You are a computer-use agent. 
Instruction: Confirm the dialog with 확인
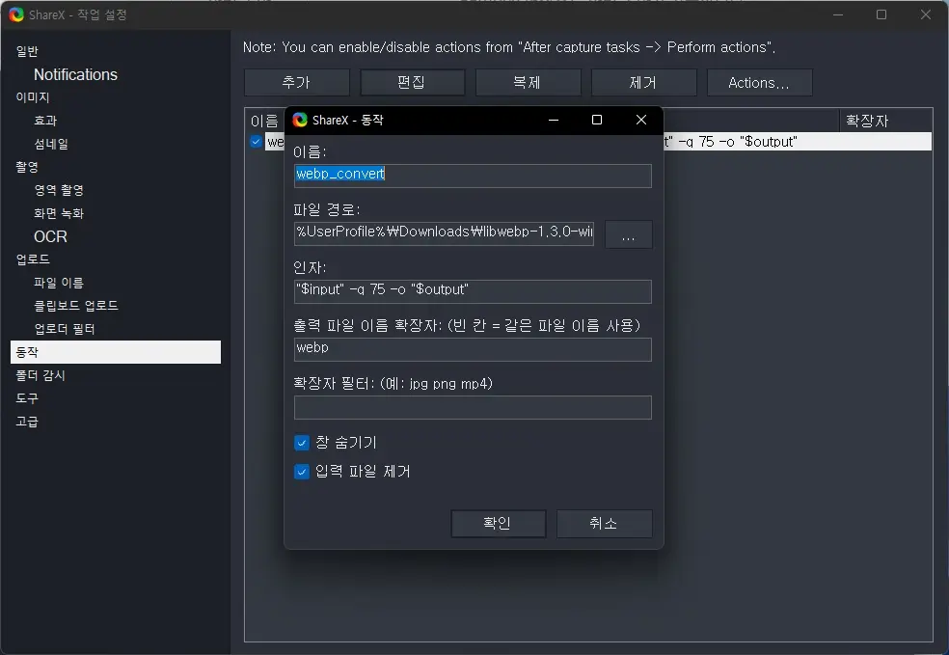(498, 523)
